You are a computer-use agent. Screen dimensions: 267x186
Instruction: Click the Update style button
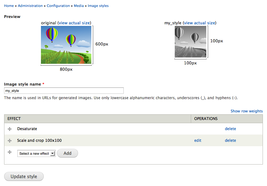pos(24,177)
